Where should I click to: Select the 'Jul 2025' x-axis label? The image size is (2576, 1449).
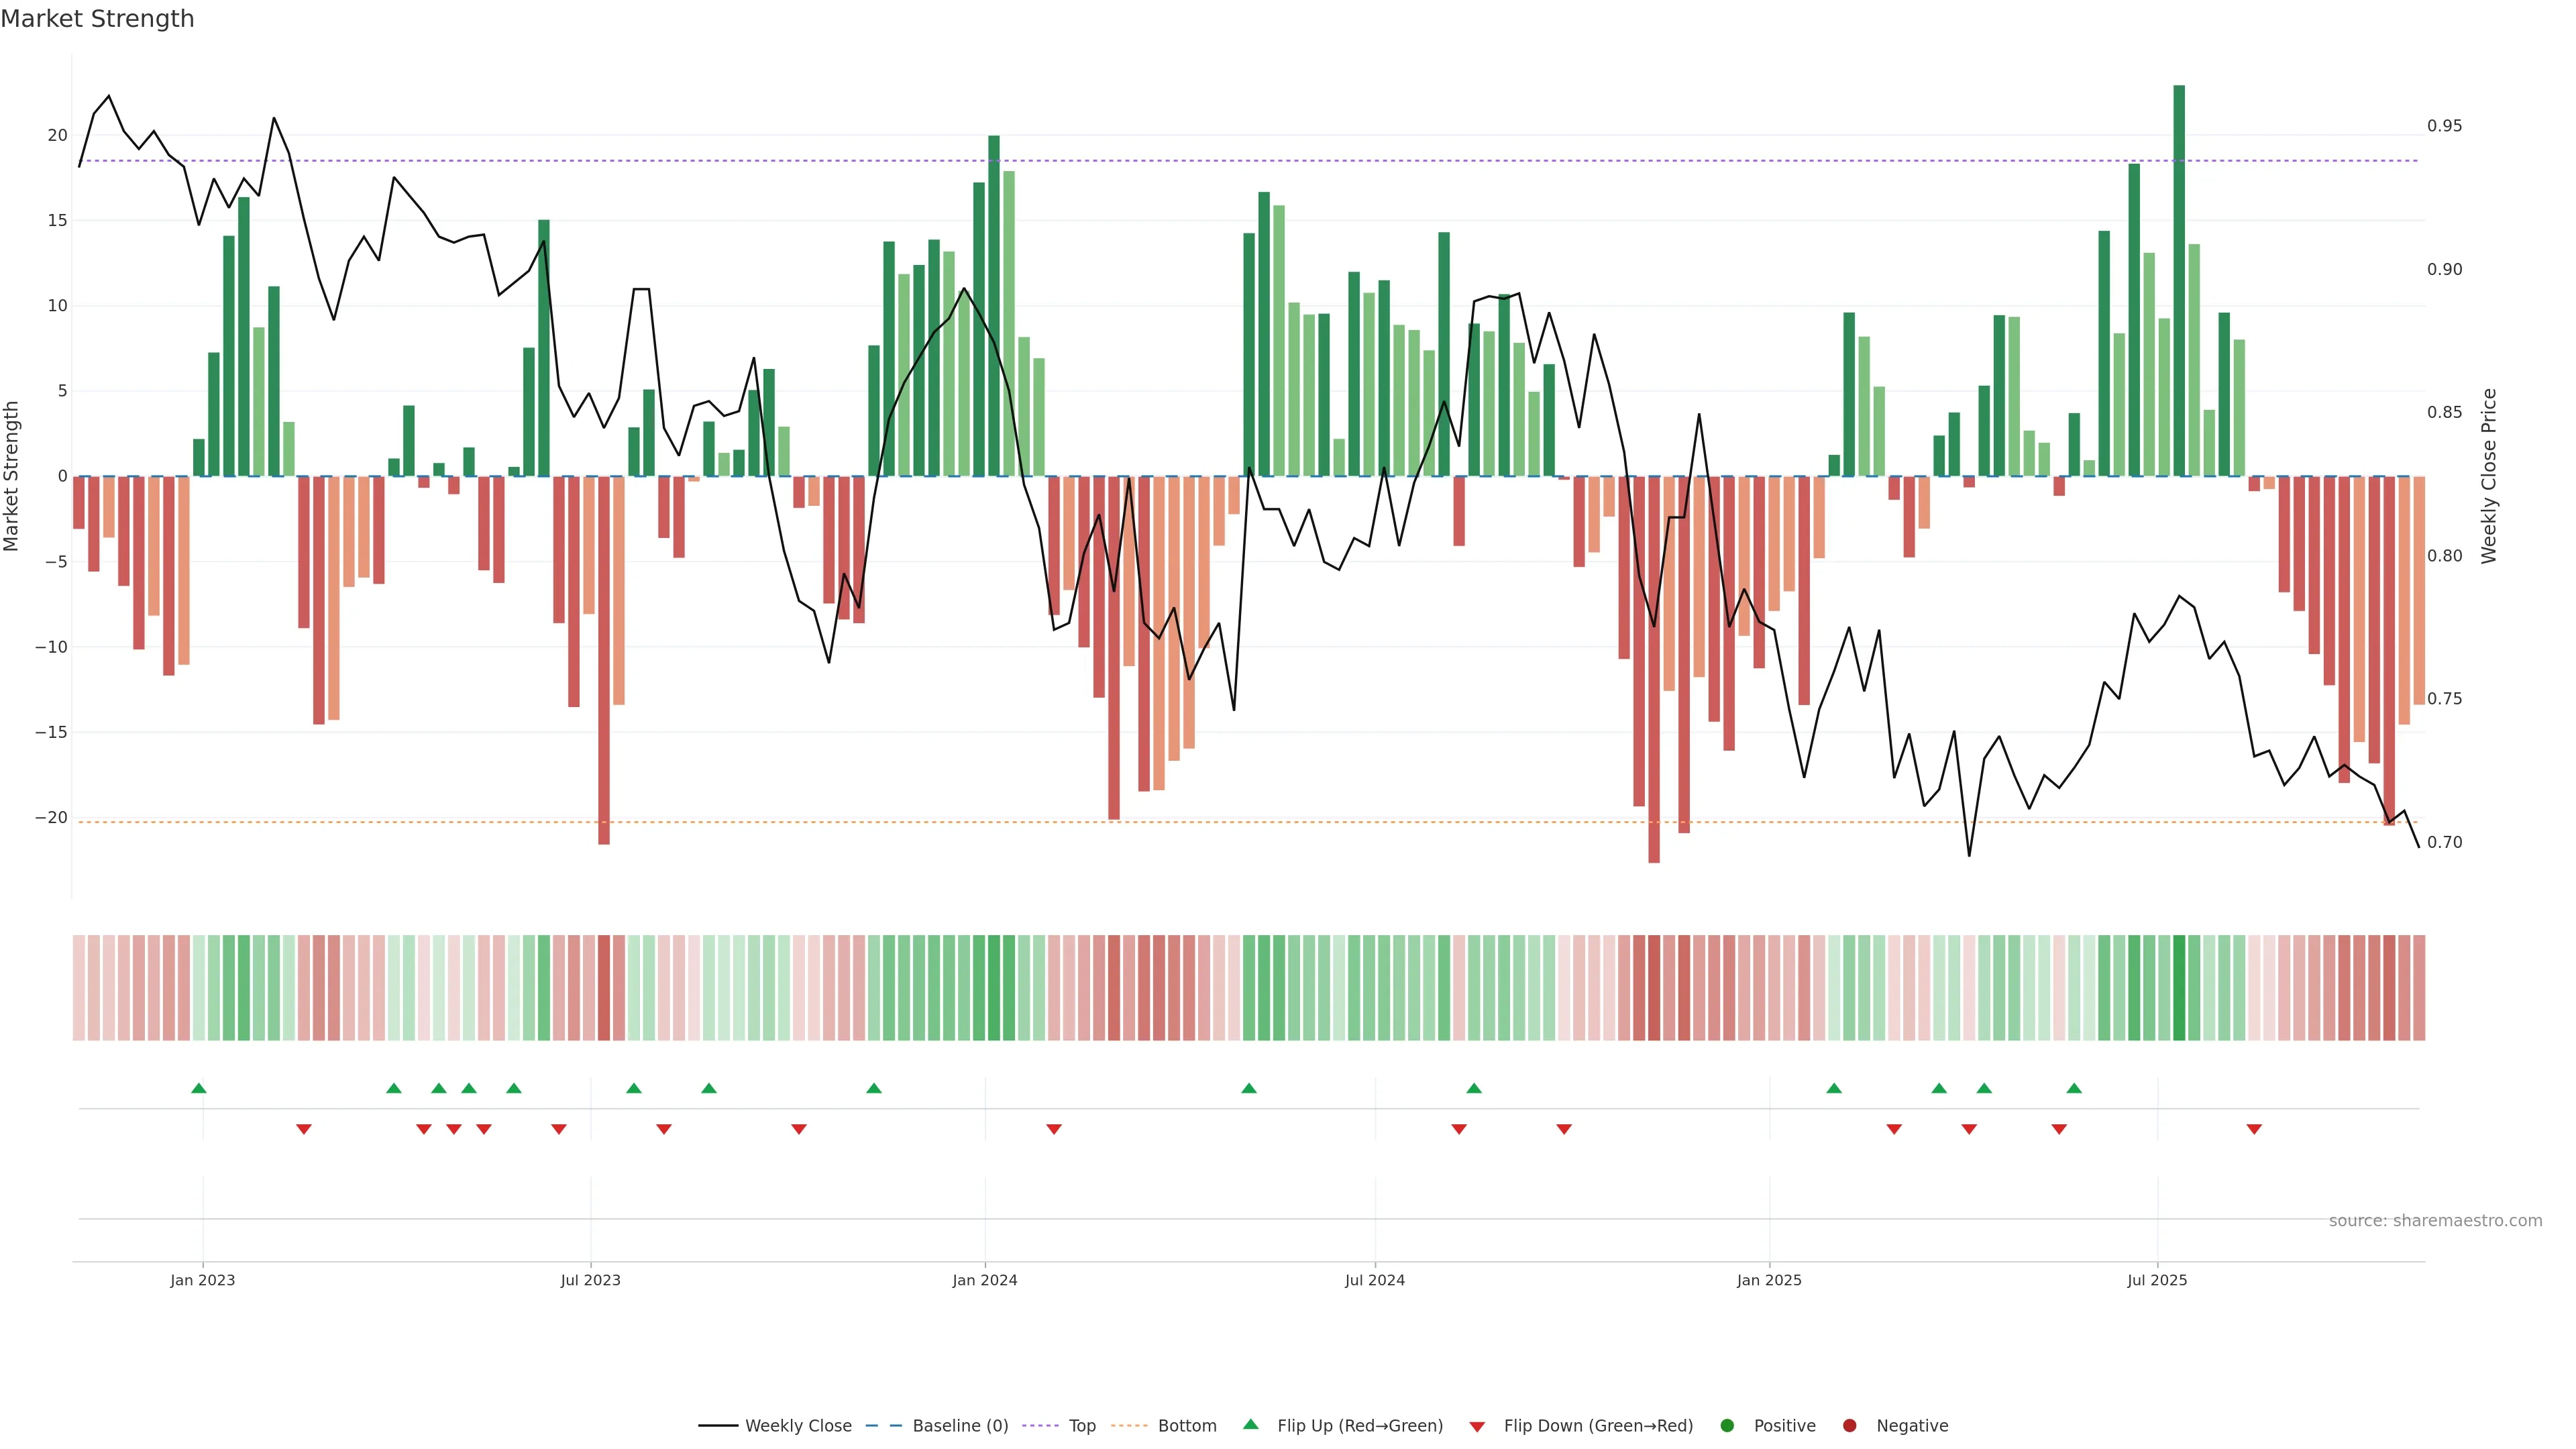tap(2156, 1280)
